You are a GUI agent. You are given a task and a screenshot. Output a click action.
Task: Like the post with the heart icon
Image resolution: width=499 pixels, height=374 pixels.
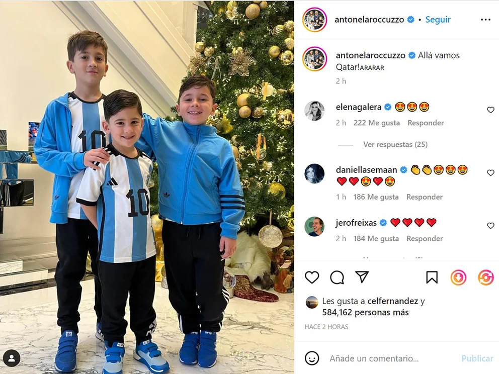click(312, 277)
